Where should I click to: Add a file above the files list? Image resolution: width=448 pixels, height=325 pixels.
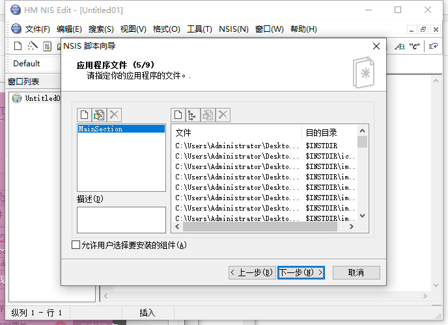click(178, 115)
